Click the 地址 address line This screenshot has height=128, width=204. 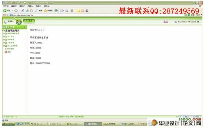tap(40, 63)
